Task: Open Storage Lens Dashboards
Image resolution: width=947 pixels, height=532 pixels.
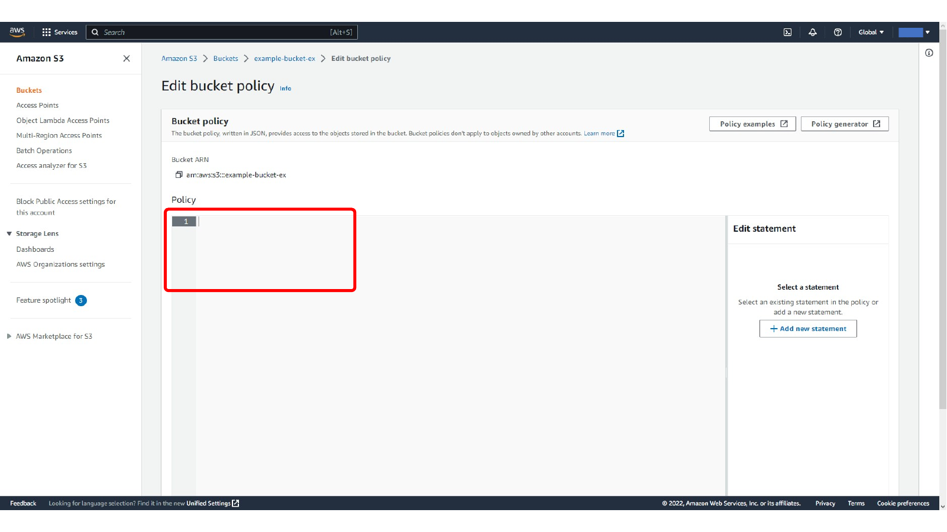Action: point(35,249)
